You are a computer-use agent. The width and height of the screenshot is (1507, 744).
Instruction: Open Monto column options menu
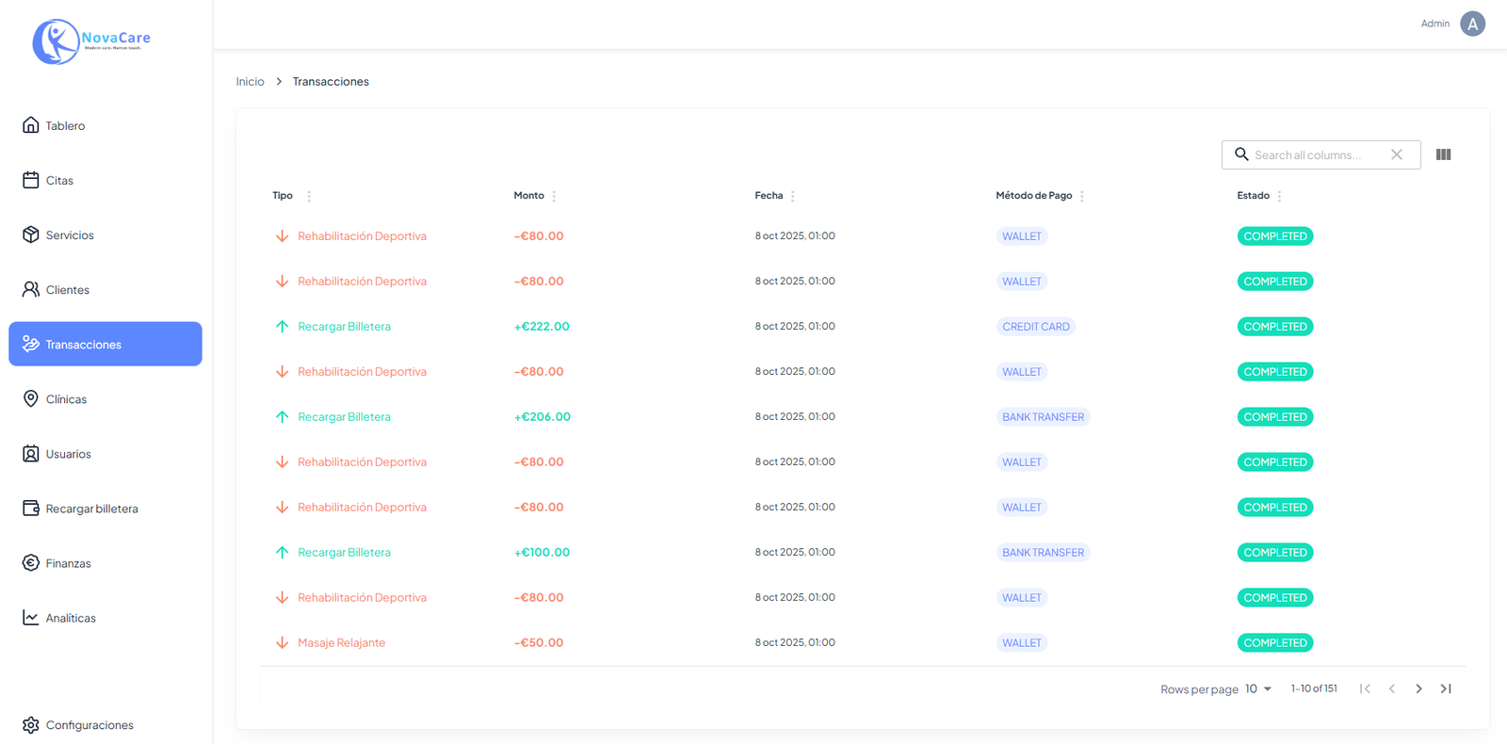pyautogui.click(x=554, y=196)
